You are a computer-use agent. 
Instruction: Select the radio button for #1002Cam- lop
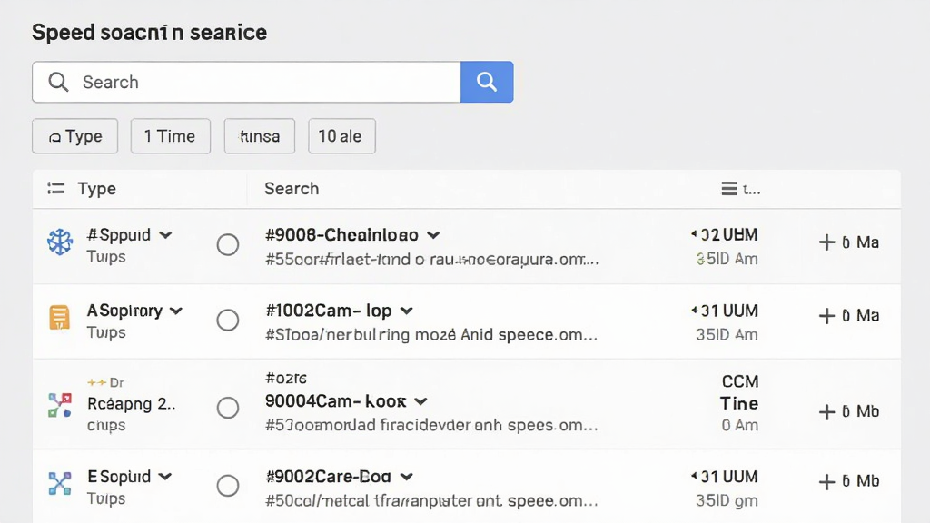pos(228,321)
